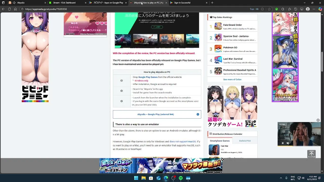Open the Favorites list icon

pos(289,9)
